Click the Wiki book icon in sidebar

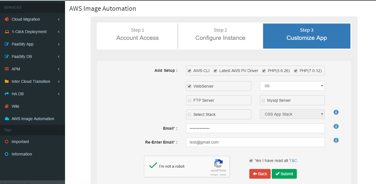(x=7, y=106)
